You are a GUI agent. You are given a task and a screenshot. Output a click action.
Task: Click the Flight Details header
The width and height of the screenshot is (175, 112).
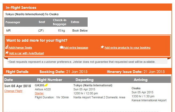pos(17,72)
